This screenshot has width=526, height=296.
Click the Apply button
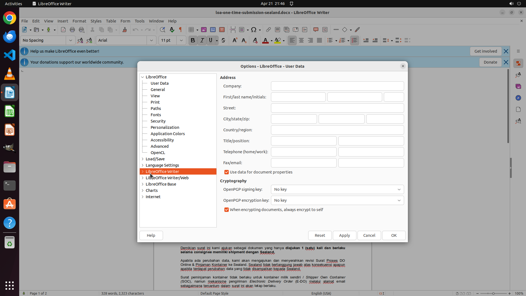tap(344, 235)
